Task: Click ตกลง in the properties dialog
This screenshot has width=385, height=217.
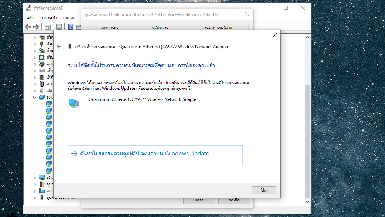Action: point(199,201)
